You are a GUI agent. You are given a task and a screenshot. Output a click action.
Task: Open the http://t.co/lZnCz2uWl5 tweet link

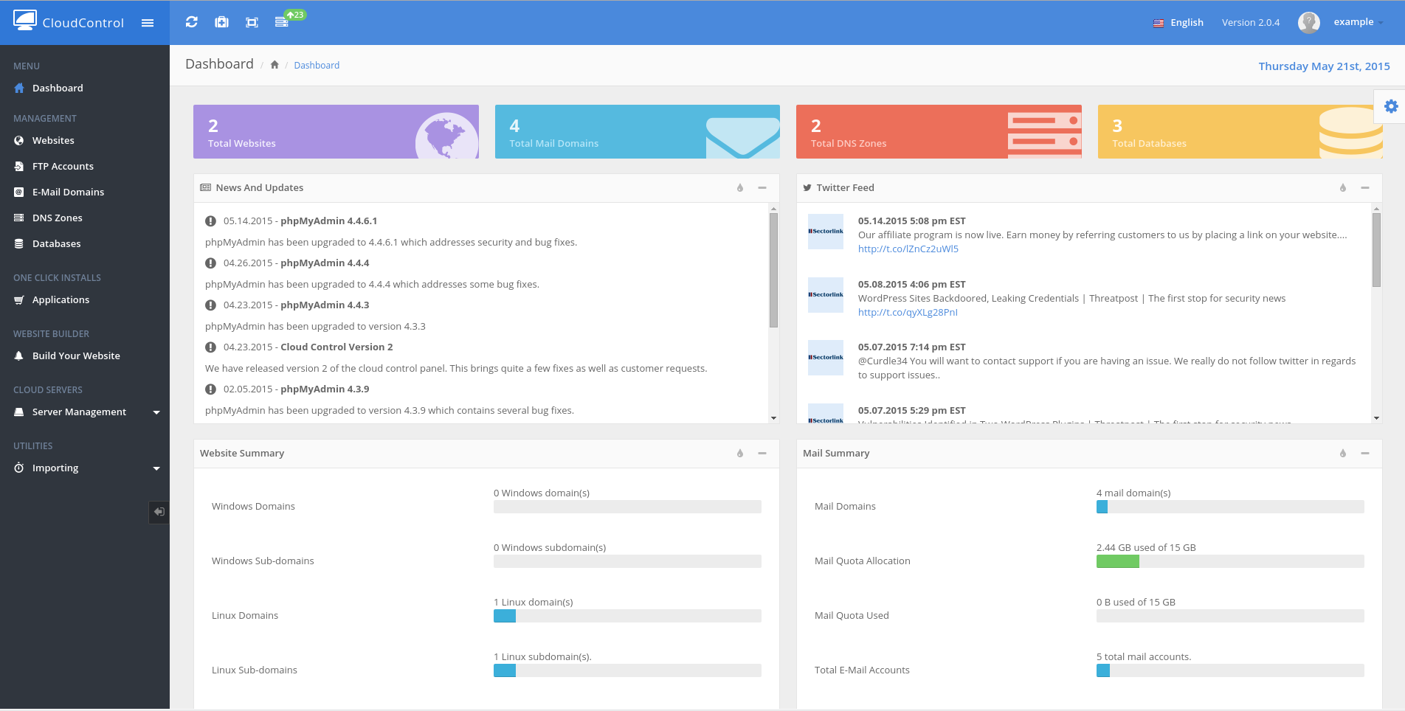click(908, 249)
